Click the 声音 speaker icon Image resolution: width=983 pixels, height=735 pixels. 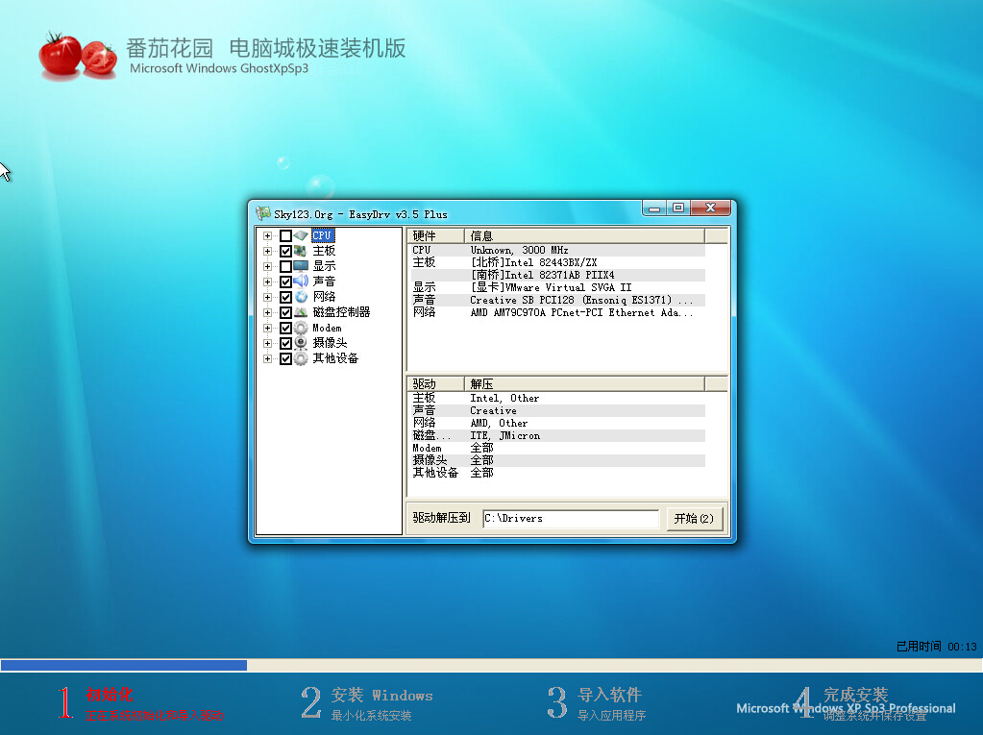coord(301,282)
